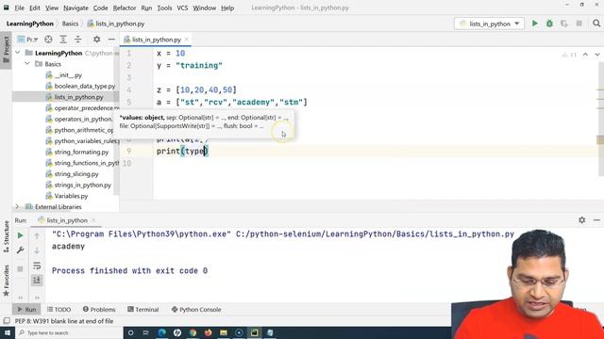Image resolution: width=604 pixels, height=339 pixels.
Task: Jump to previous highlighted error arrow
Action: (585, 55)
